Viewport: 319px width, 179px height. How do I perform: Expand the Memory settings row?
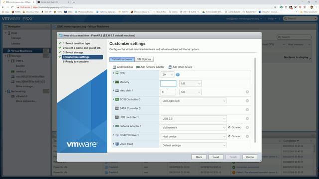[113, 82]
